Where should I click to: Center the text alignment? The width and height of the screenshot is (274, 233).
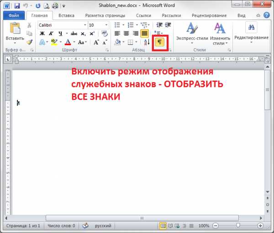coord(126,33)
